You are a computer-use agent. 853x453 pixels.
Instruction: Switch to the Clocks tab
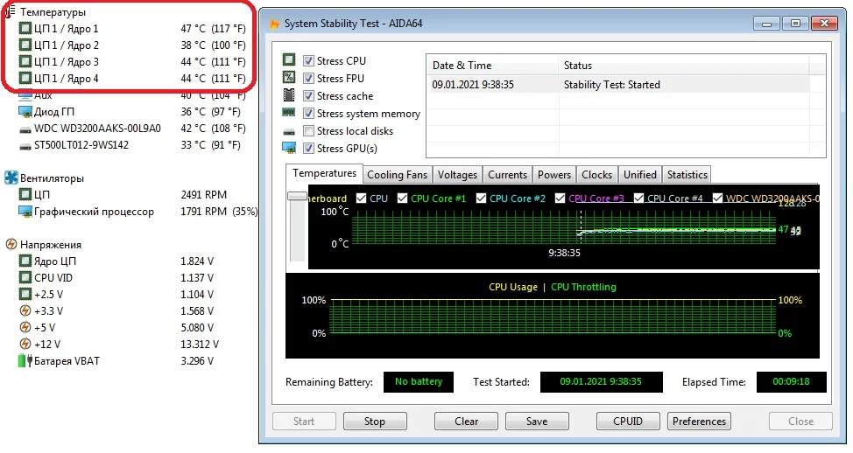coord(596,175)
